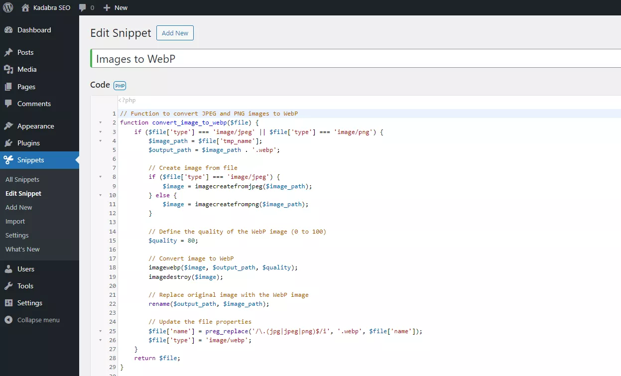
Task: Open the Import submenu link
Action: click(15, 221)
